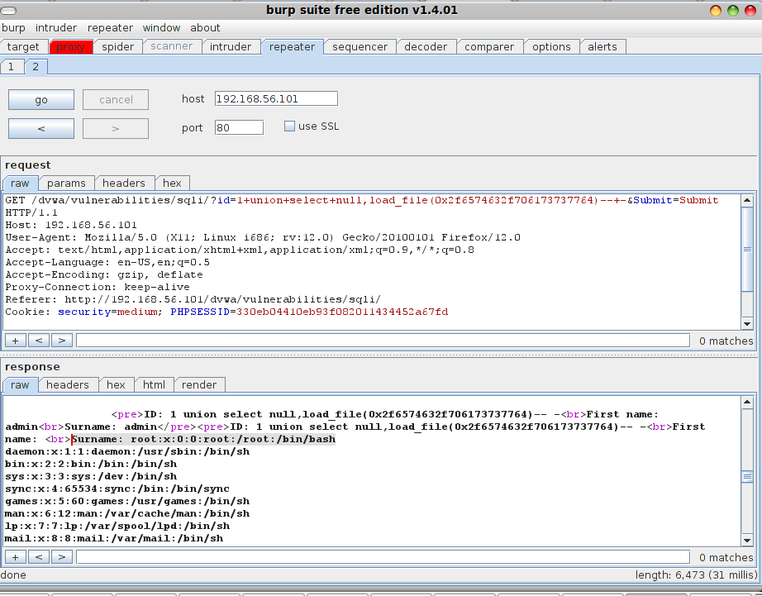Click the games:x:5:60 response line
The height and width of the screenshot is (596, 762).
[x=127, y=501]
